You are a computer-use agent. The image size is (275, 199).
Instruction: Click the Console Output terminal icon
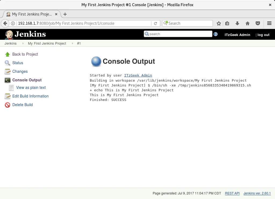click(x=7, y=80)
